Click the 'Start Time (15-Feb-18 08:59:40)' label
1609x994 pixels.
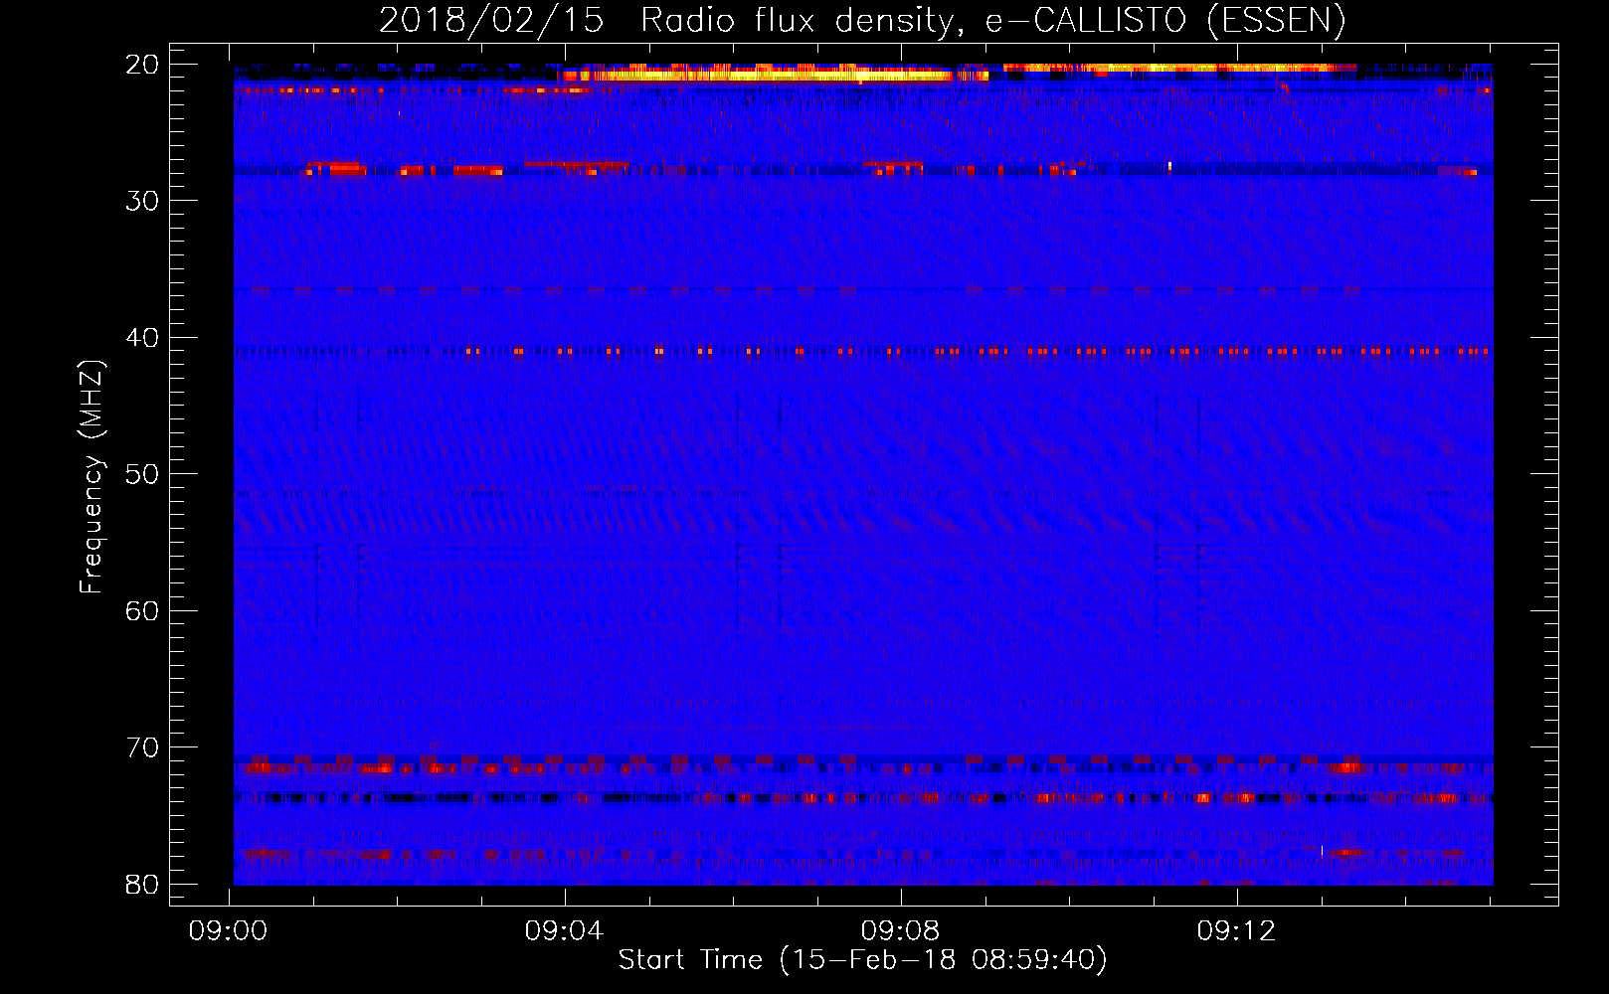(x=862, y=960)
